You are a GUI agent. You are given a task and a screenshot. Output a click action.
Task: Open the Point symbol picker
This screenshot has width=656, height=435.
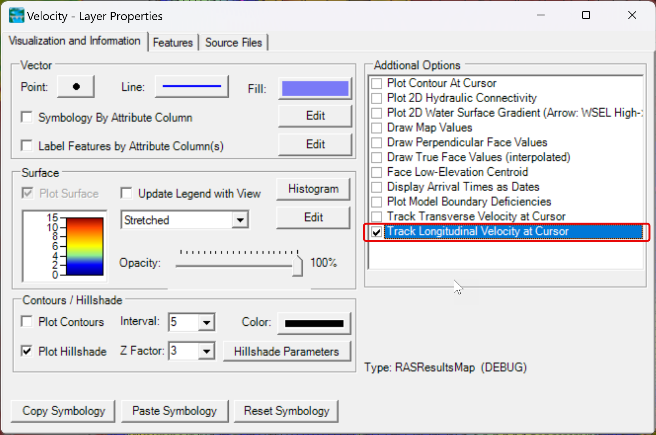(x=76, y=87)
